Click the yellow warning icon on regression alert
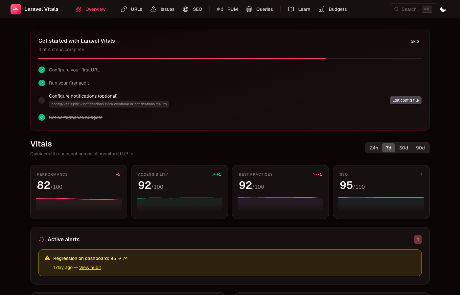Image resolution: width=460 pixels, height=295 pixels. (47, 258)
